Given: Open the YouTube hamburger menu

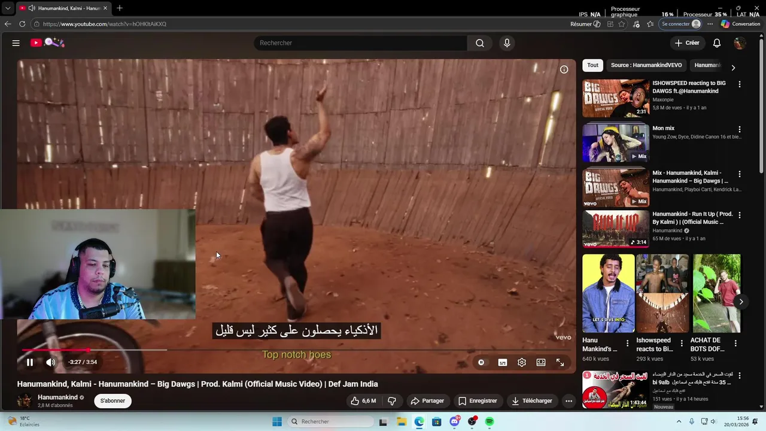Looking at the screenshot, I should 16,43.
